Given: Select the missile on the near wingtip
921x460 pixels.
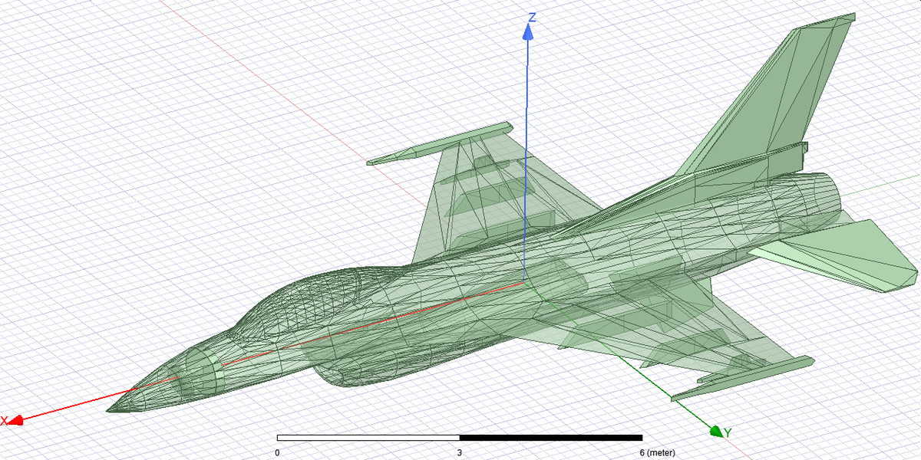Looking at the screenshot, I should pos(742,379).
